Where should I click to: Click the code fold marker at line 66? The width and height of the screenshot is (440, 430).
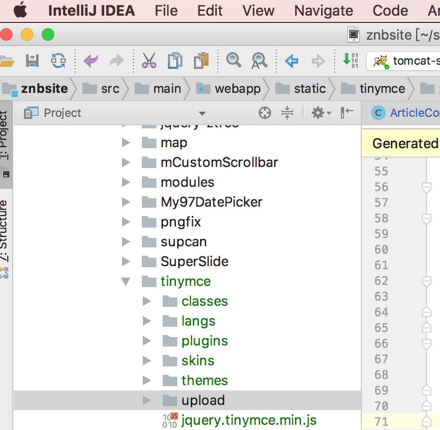pos(426,344)
